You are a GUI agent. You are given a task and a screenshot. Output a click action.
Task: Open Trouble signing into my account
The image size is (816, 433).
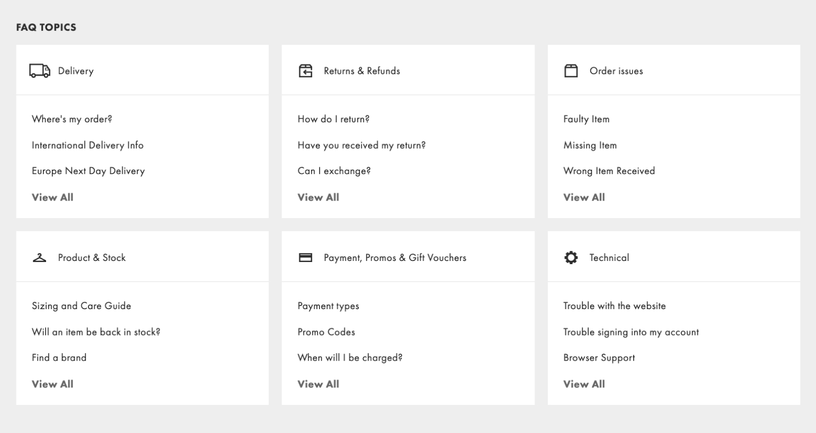point(631,332)
